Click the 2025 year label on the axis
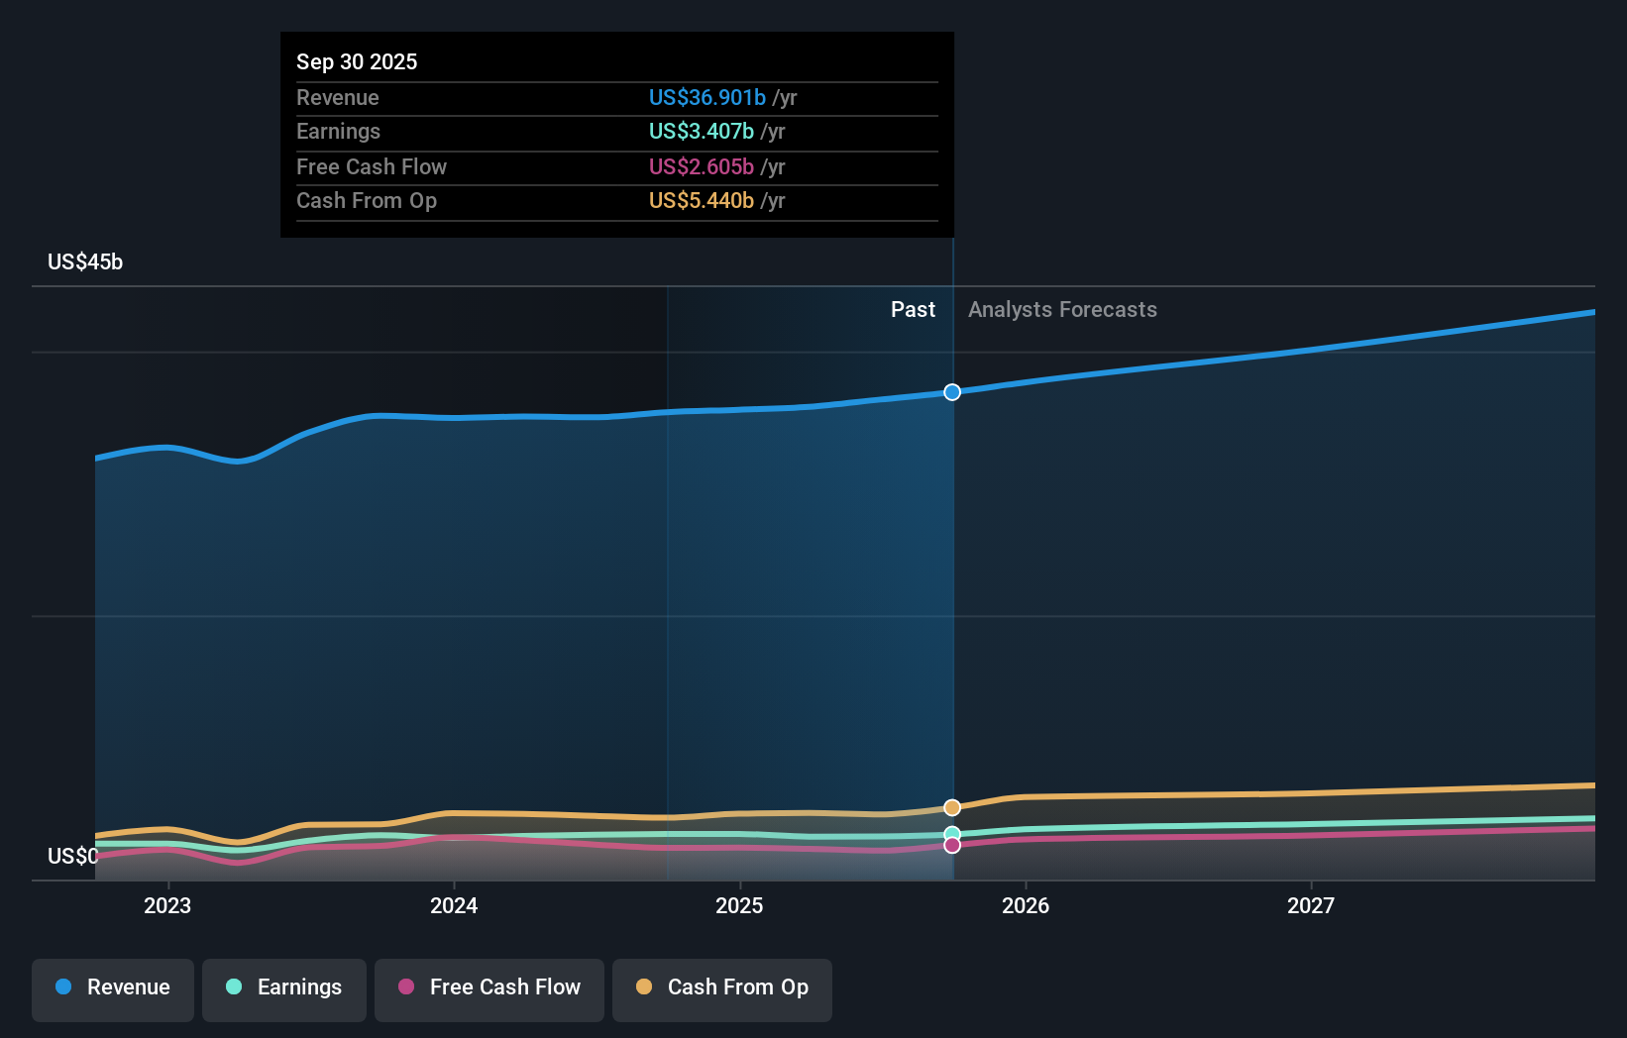 pos(740,905)
